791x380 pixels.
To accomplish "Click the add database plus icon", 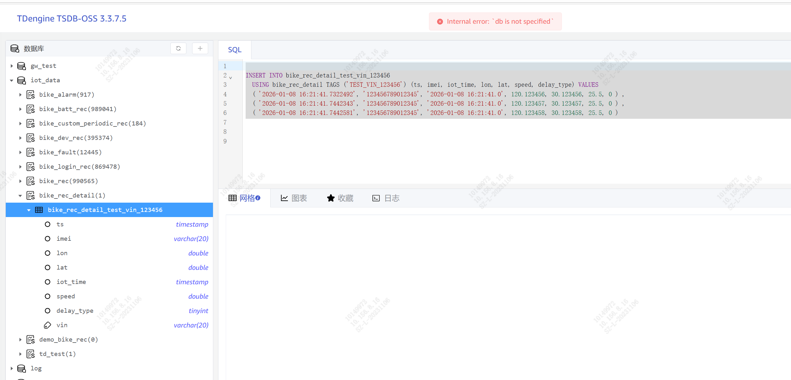I will click(x=200, y=48).
